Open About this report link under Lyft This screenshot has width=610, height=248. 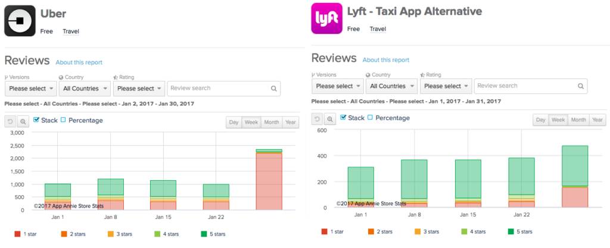coord(386,59)
